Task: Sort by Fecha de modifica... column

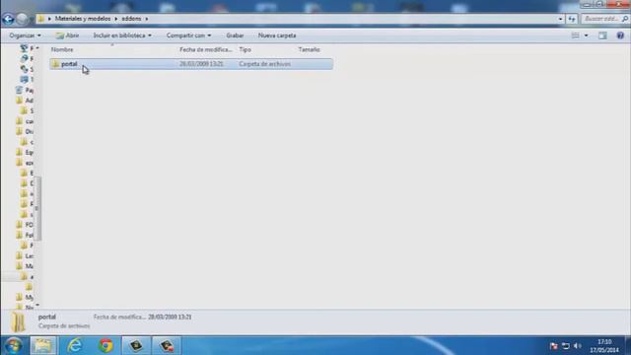Action: [206, 49]
